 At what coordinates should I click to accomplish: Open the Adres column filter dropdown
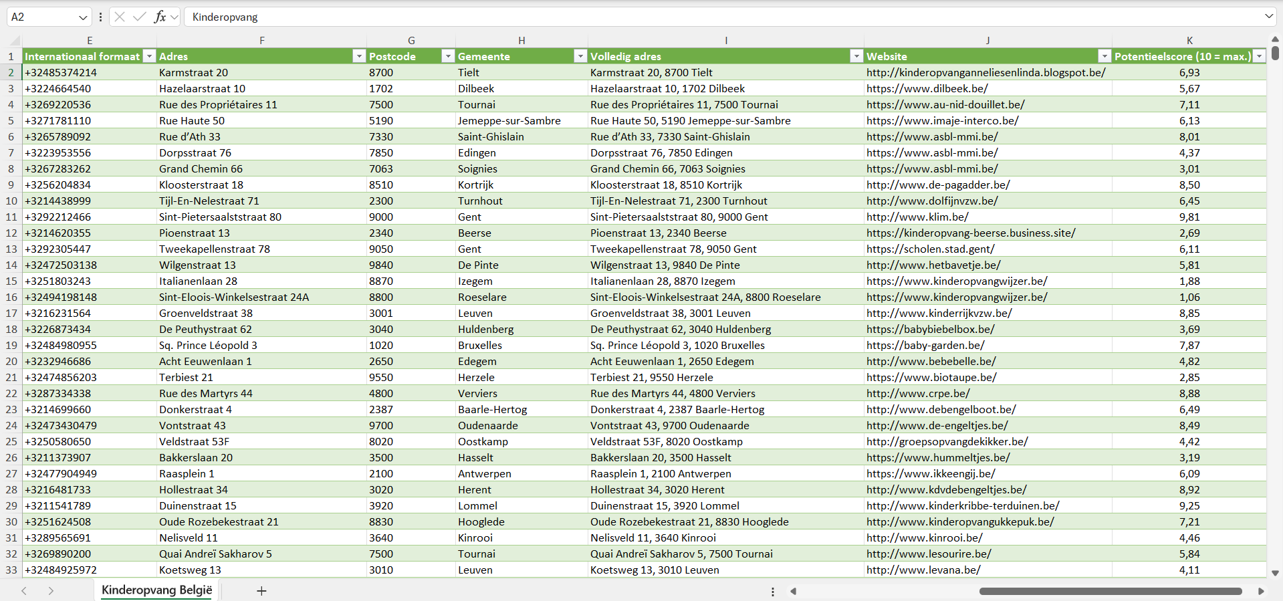(x=359, y=56)
